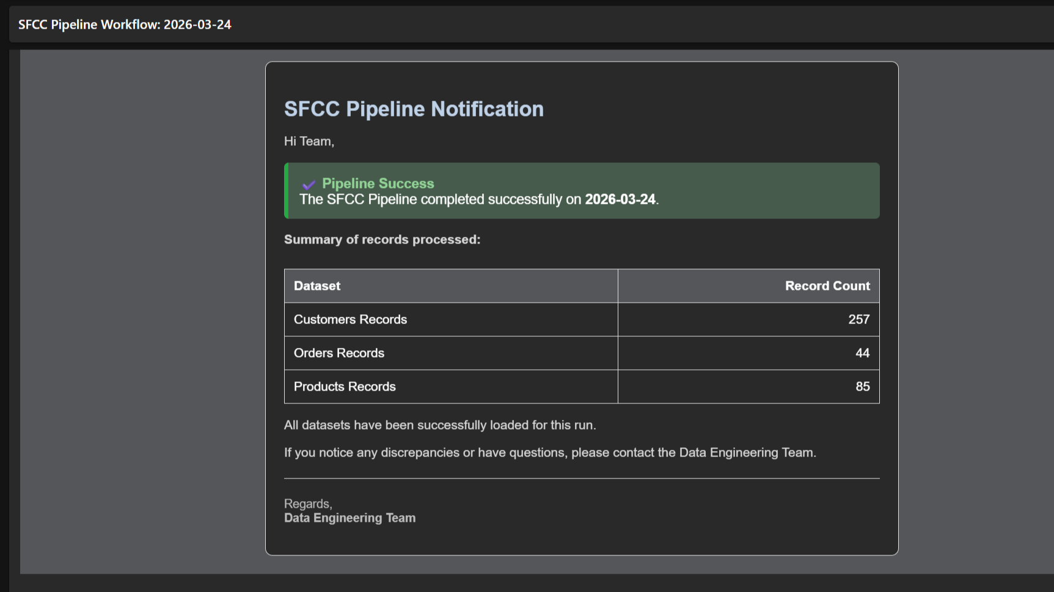Select the Customers Records row label
This screenshot has height=592, width=1054.
[350, 319]
